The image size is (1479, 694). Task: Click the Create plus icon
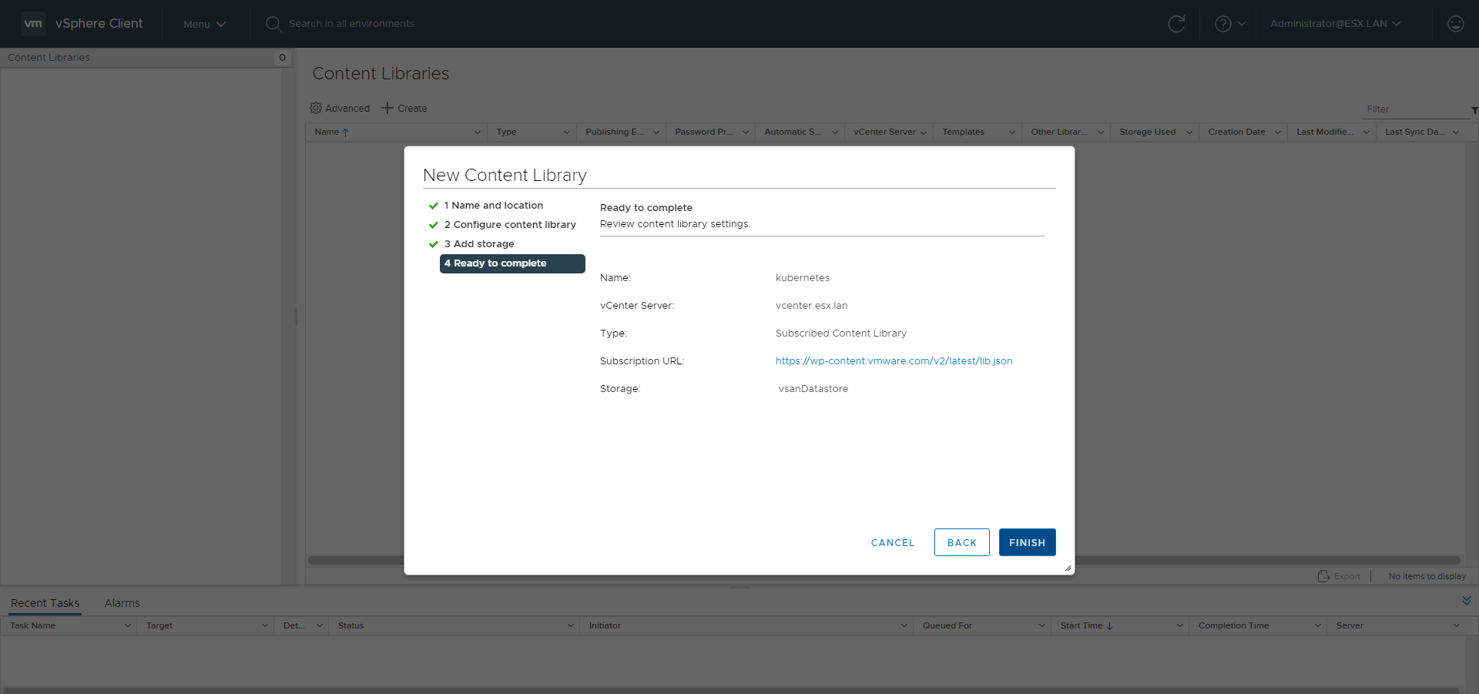coord(387,108)
